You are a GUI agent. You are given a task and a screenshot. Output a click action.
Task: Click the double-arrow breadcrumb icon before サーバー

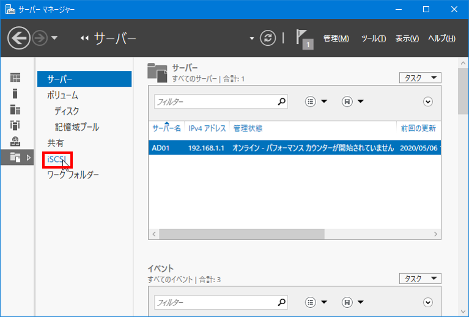84,38
